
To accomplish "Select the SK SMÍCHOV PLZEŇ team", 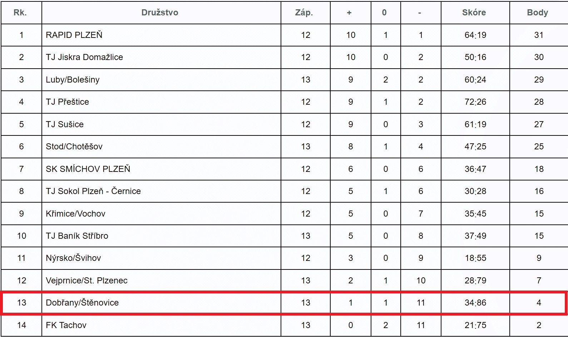I will (x=88, y=169).
